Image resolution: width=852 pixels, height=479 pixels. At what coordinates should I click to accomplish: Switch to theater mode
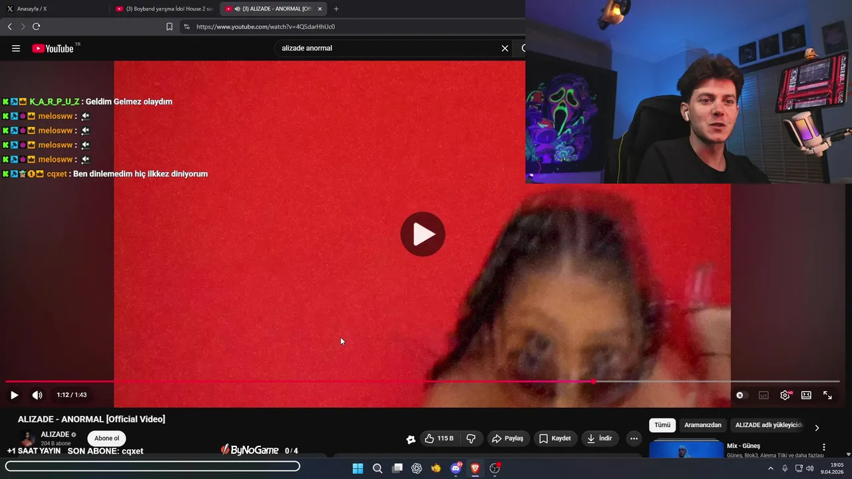tap(806, 395)
